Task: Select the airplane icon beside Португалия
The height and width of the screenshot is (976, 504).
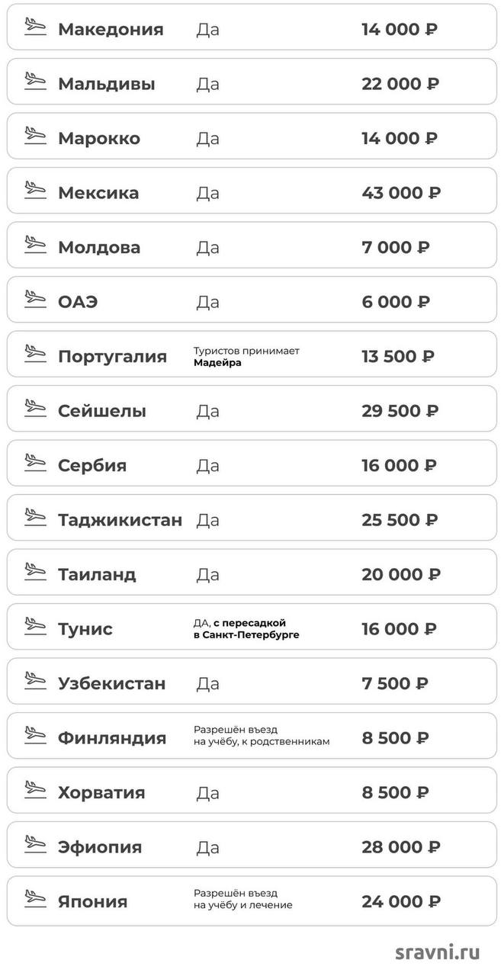Action: [x=35, y=354]
